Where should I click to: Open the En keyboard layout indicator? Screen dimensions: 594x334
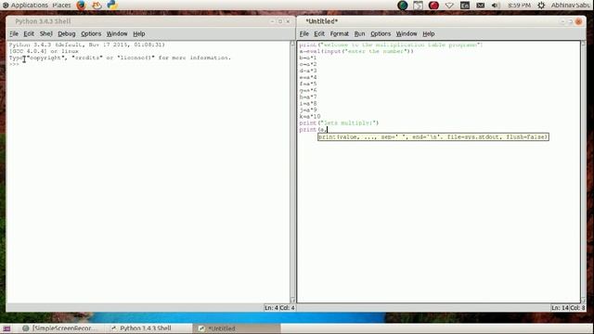tap(465, 6)
